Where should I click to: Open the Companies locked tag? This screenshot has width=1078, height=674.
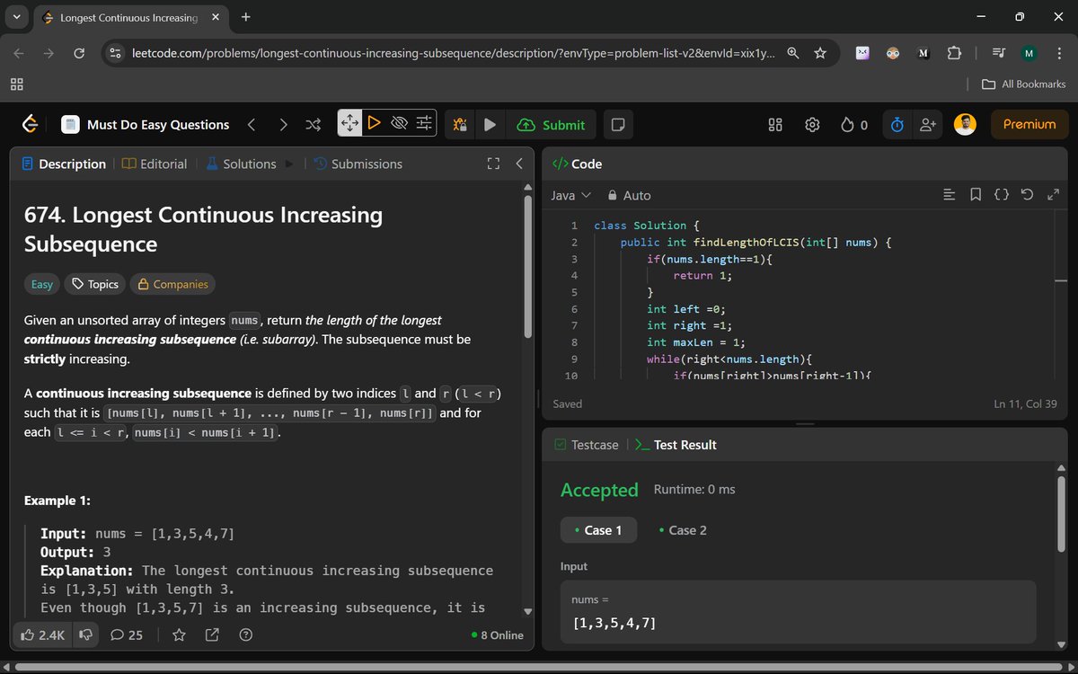click(x=172, y=284)
